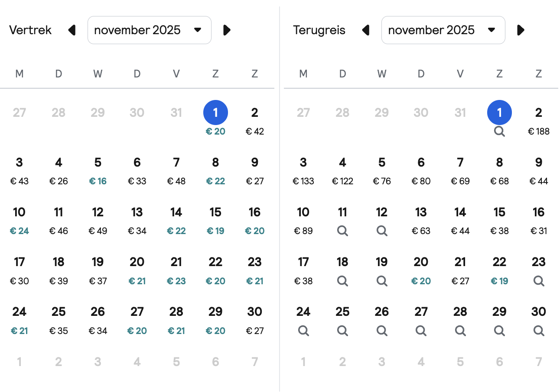This screenshot has height=392, width=560.
Task: Choose return date 22 November for €19
Action: tap(499, 270)
